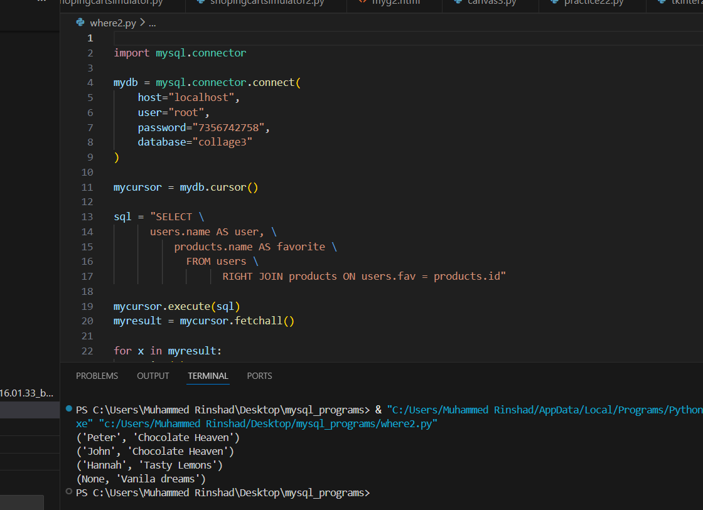This screenshot has width=703, height=510.
Task: Switch to the PROBLEMS panel tab
Action: [97, 376]
